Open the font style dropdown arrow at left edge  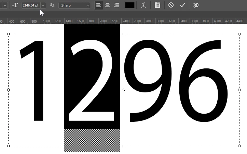tap(5, 5)
